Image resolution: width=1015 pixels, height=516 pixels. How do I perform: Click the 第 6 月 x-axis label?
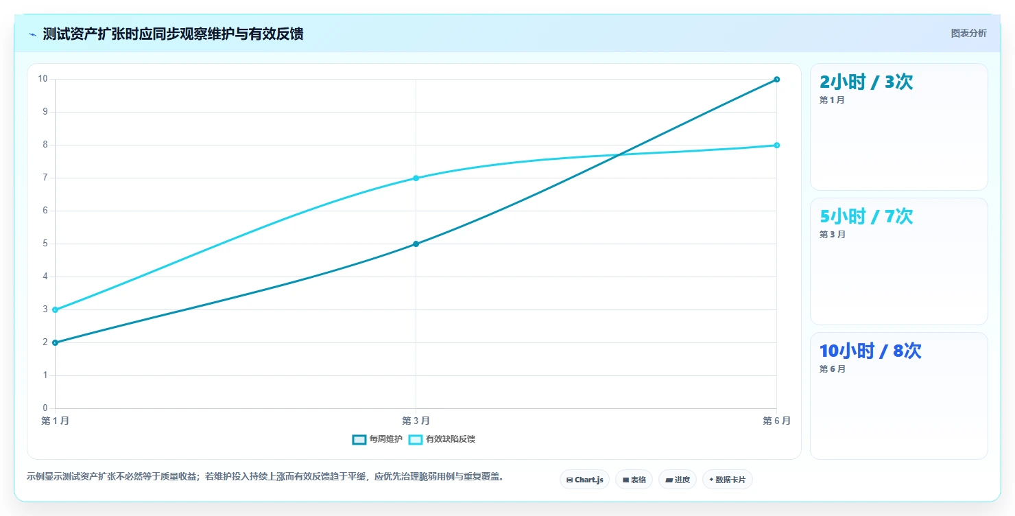point(776,421)
